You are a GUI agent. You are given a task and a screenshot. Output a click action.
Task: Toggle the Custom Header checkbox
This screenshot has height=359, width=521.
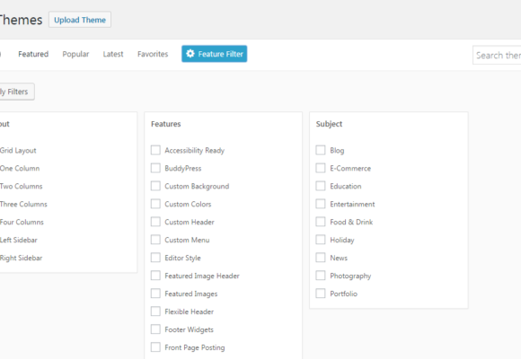coord(155,222)
